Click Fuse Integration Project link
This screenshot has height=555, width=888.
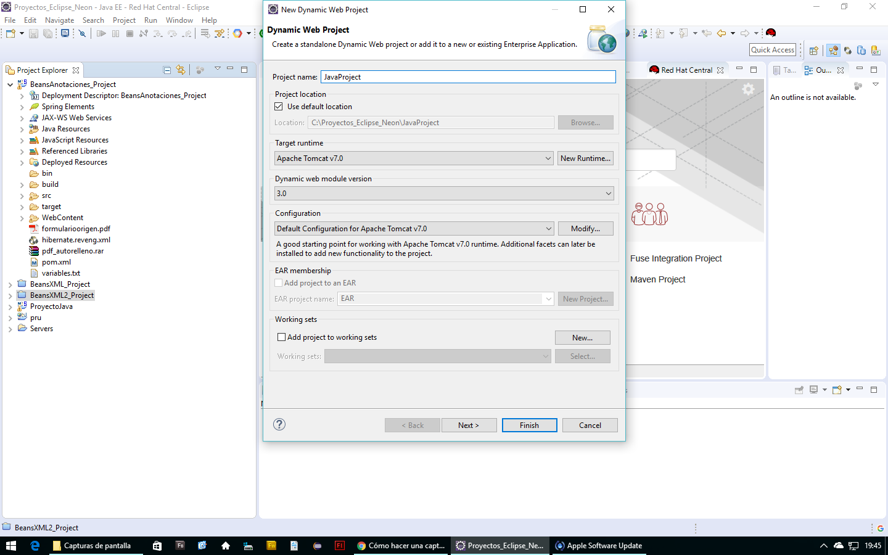click(x=676, y=258)
